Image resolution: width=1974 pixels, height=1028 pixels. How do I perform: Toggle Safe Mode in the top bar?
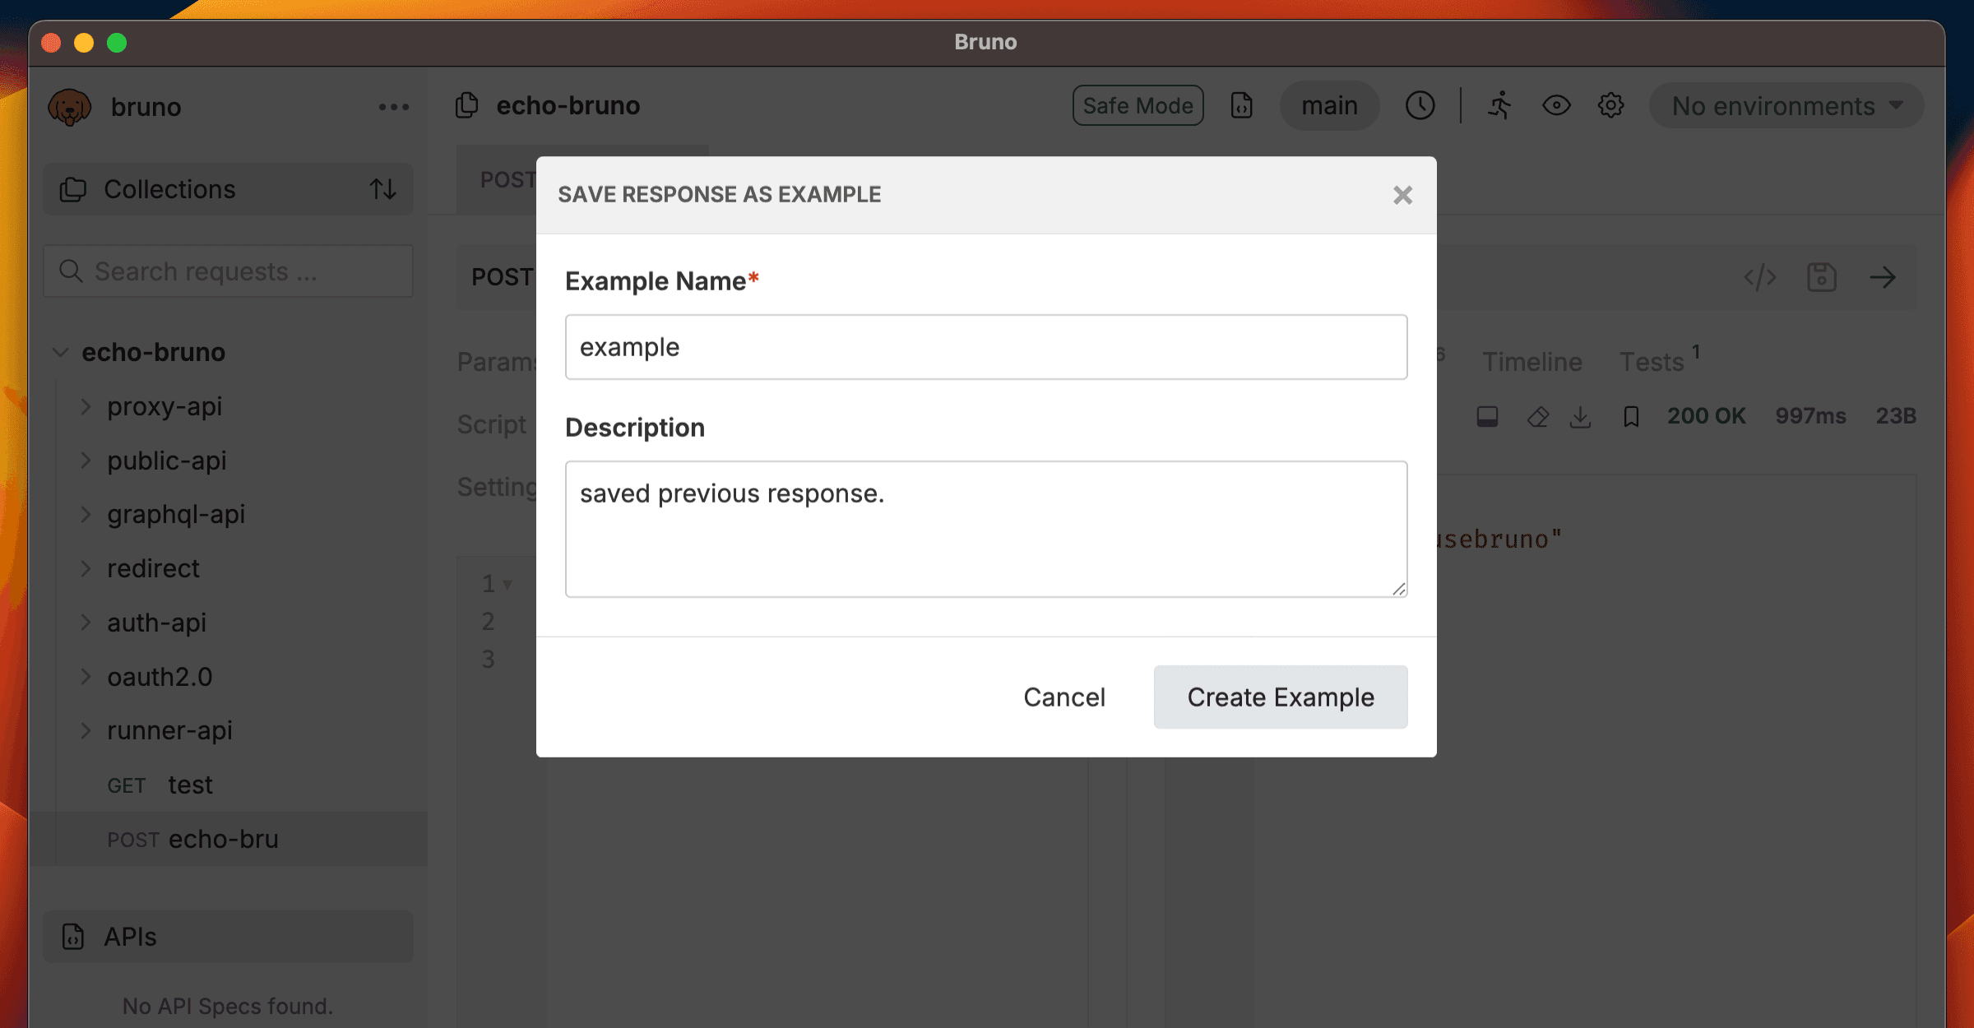1138,105
